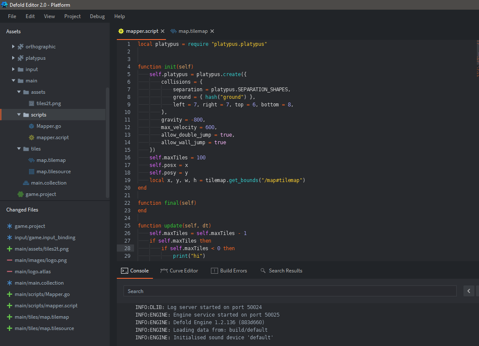Click the Defold logo in title bar
The image size is (479, 346).
5,5
